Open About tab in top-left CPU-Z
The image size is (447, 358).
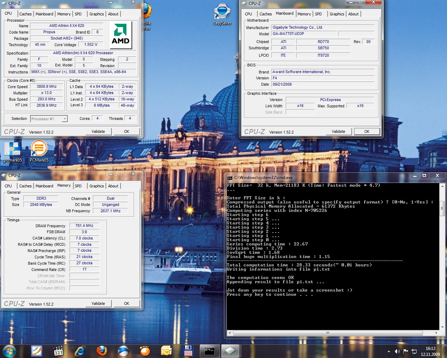tap(113, 14)
